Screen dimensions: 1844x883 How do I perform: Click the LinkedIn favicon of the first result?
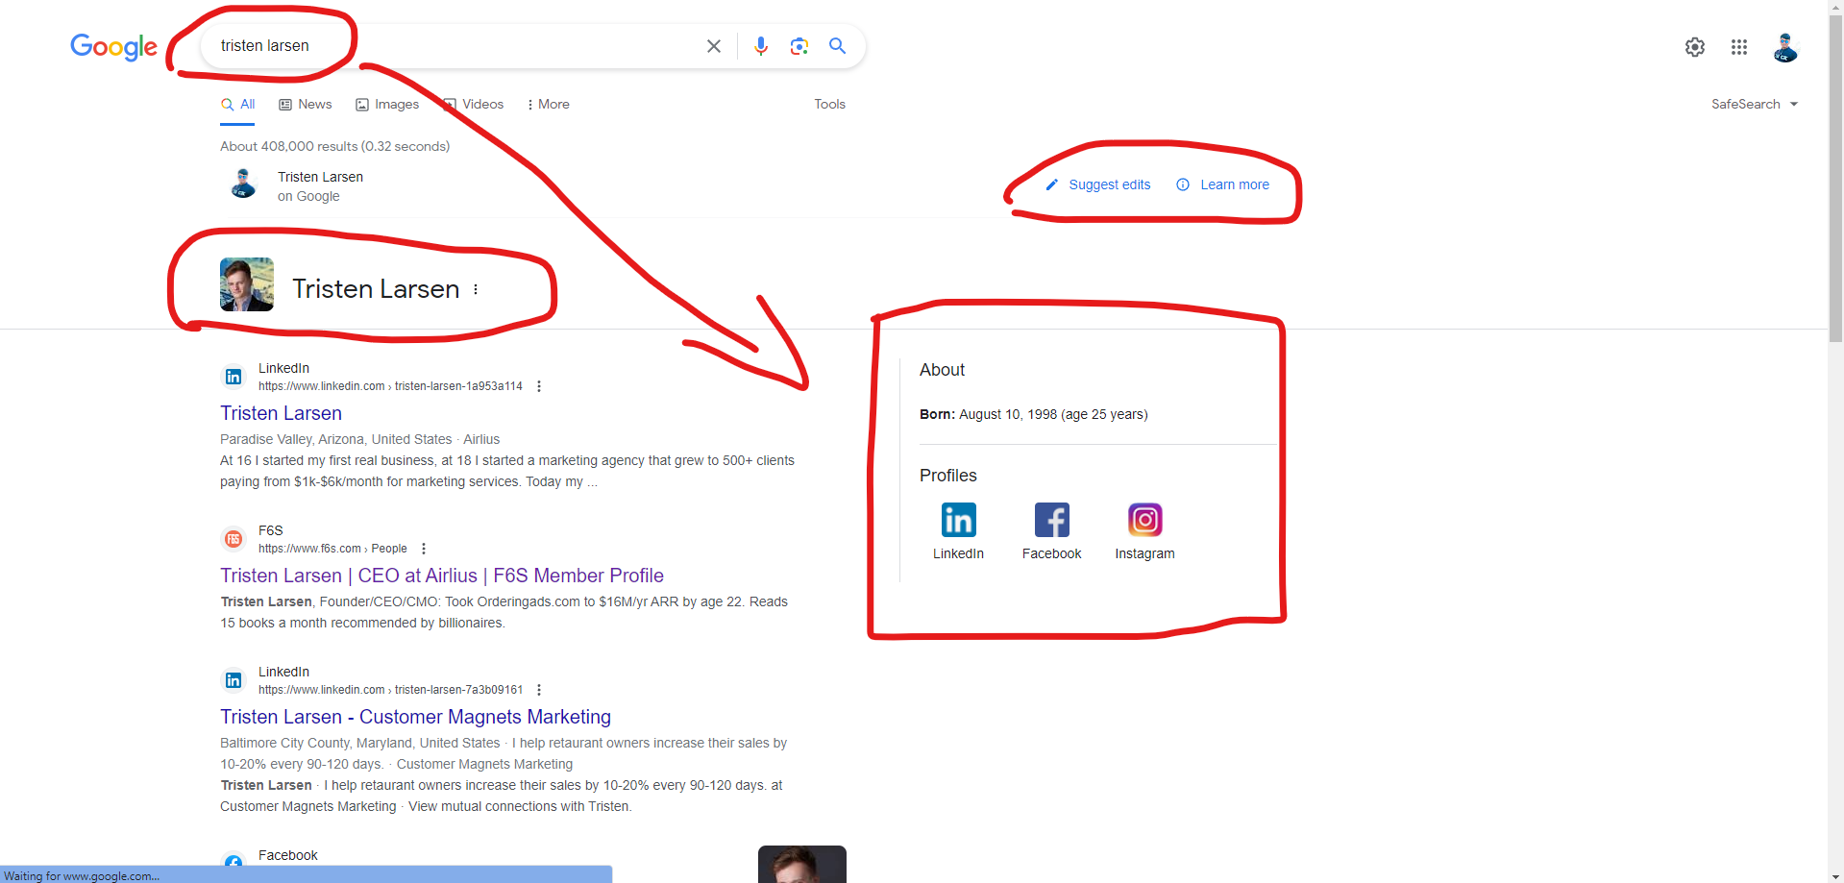[x=234, y=377]
